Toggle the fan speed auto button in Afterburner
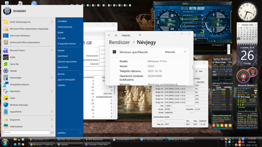 click(202, 32)
